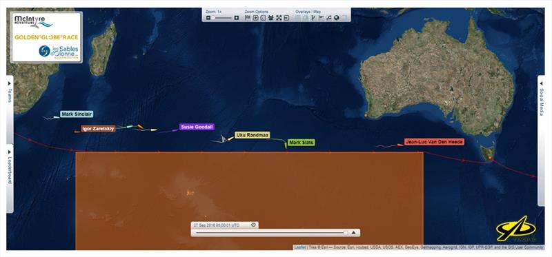552x257 pixels.
Task: Toggle the fork-shaped overlay icon
Action: coord(313,18)
